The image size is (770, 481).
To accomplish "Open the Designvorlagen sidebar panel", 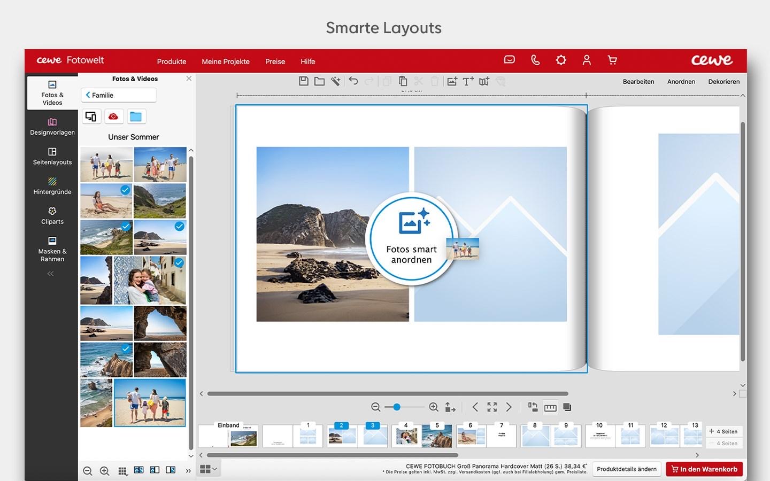I will click(52, 127).
